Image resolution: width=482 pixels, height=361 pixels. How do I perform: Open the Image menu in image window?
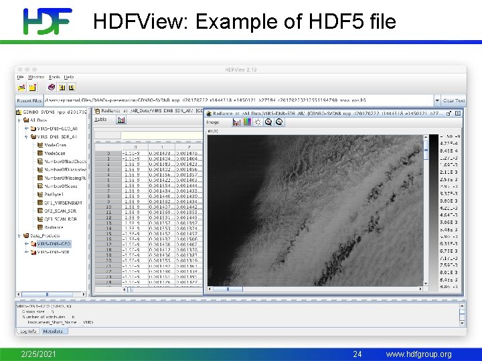click(x=213, y=122)
